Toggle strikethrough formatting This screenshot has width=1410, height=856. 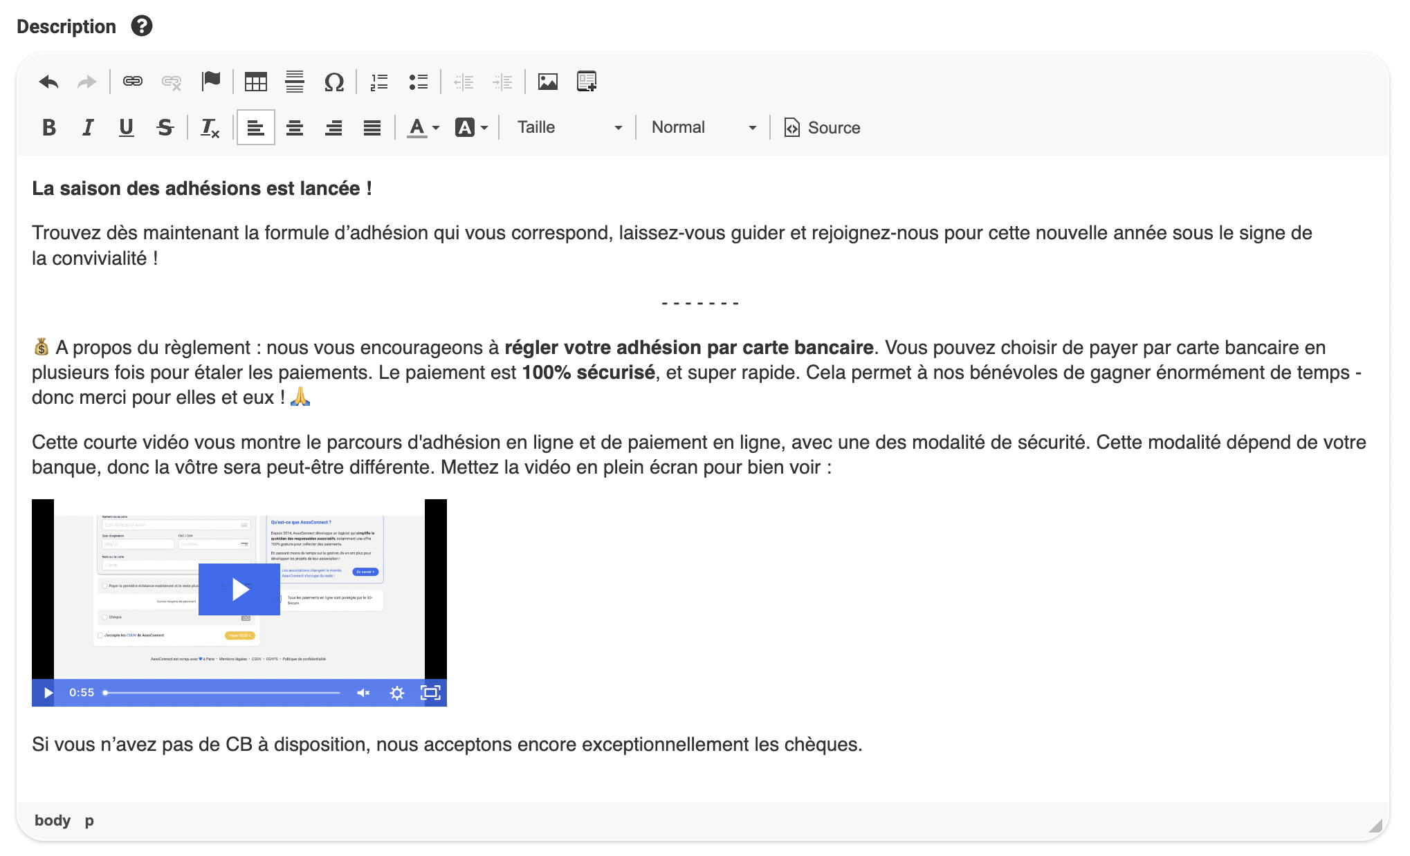165,127
